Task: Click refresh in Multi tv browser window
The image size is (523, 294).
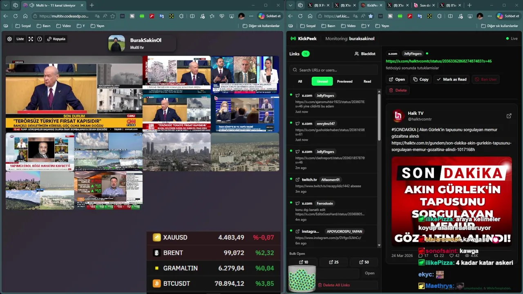Action: tap(15, 16)
